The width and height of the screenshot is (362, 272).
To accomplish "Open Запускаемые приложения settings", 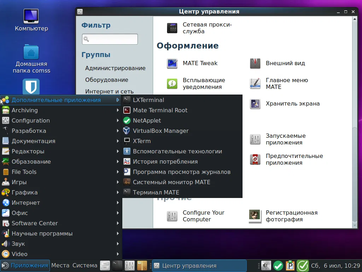I will pyautogui.click(x=278, y=139).
